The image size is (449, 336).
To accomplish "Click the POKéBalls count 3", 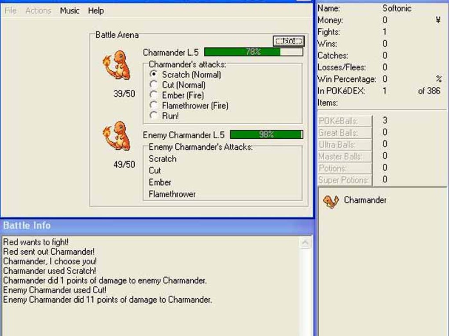I will click(385, 120).
